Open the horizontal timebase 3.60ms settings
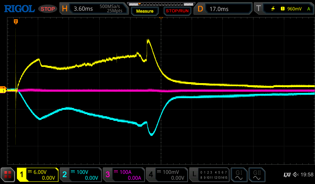 tap(94, 9)
